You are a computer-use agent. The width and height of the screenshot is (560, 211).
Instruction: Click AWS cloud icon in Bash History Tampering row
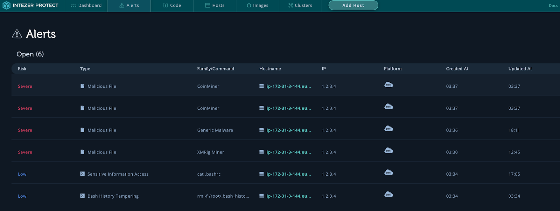tap(388, 195)
